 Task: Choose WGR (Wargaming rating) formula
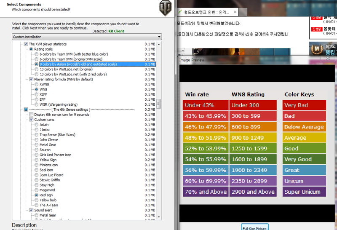point(37,104)
